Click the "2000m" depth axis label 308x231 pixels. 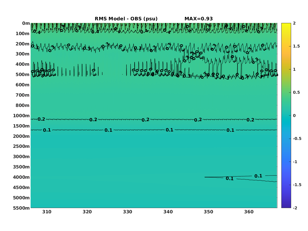click(x=21, y=136)
